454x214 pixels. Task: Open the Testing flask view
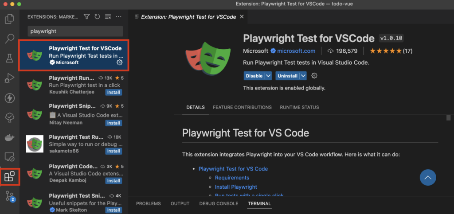point(10,58)
